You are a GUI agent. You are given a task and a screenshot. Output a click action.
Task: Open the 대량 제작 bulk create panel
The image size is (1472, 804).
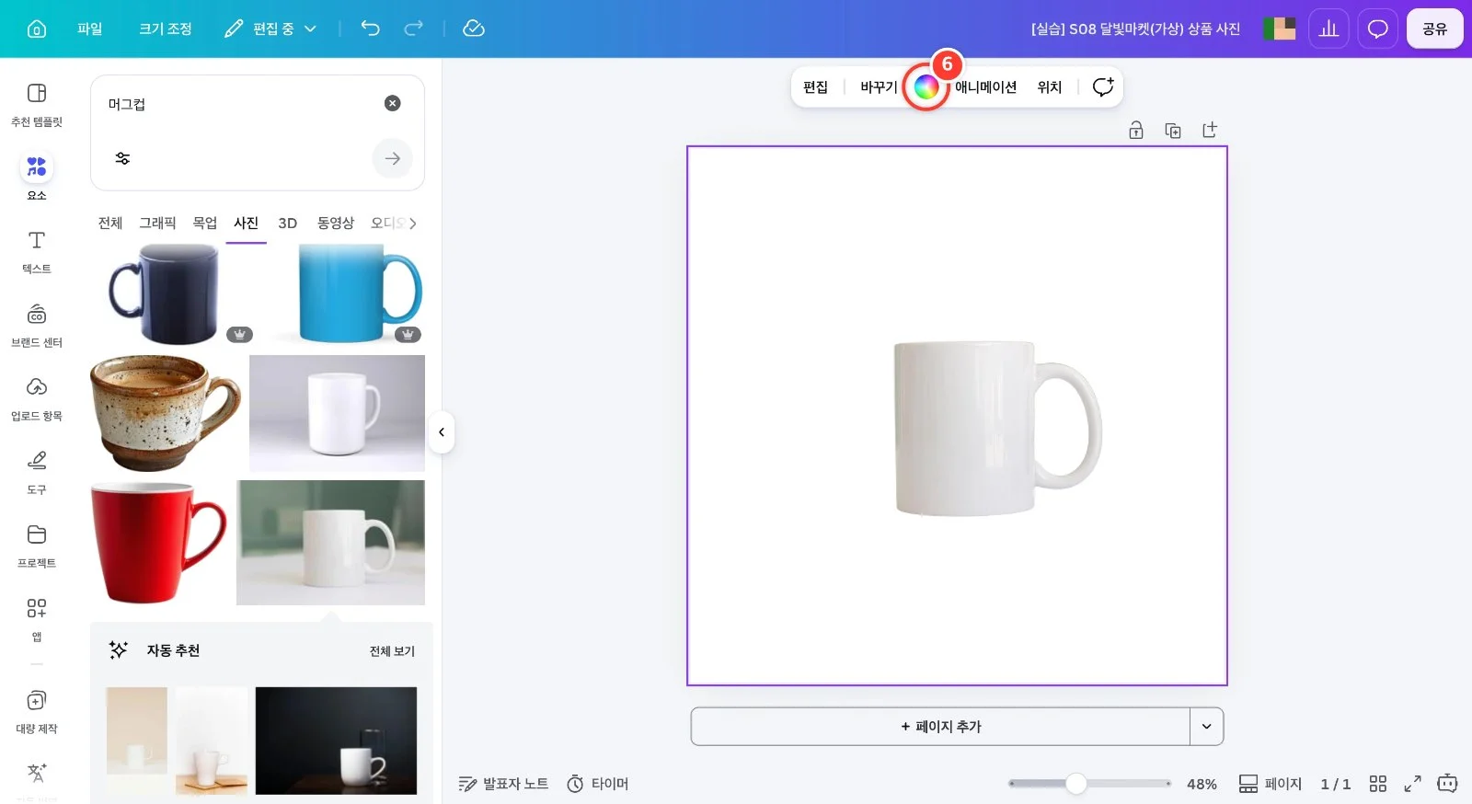(x=37, y=711)
